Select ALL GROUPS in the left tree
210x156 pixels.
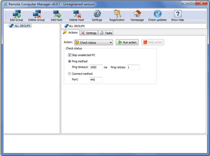pyautogui.click(x=23, y=26)
